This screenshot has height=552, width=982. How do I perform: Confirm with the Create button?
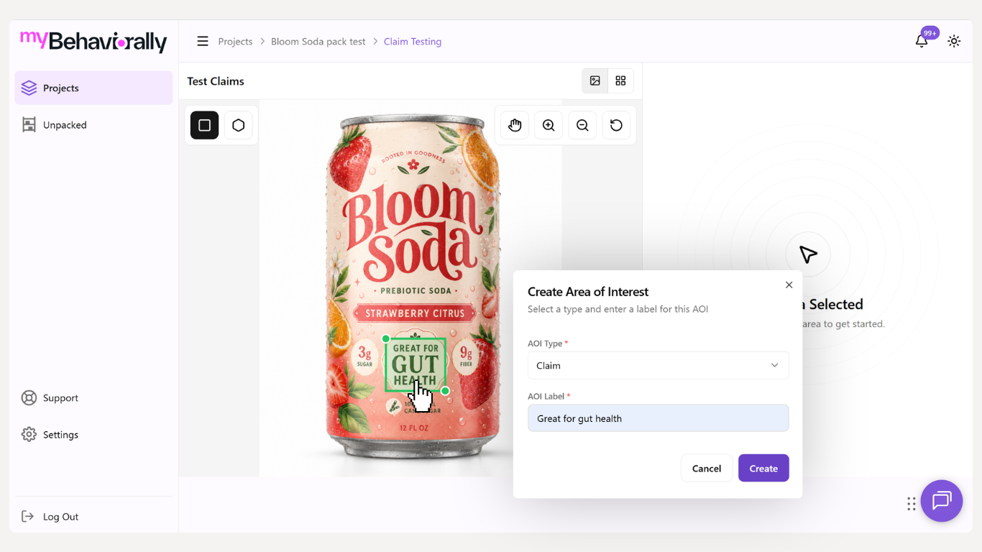point(763,468)
